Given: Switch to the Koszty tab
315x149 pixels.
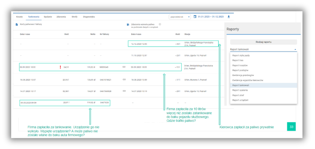Looking at the screenshot, I should coord(19,17).
